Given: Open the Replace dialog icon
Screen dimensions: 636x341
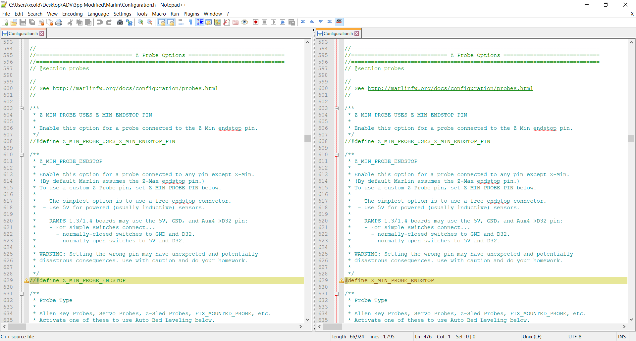Looking at the screenshot, I should 129,22.
